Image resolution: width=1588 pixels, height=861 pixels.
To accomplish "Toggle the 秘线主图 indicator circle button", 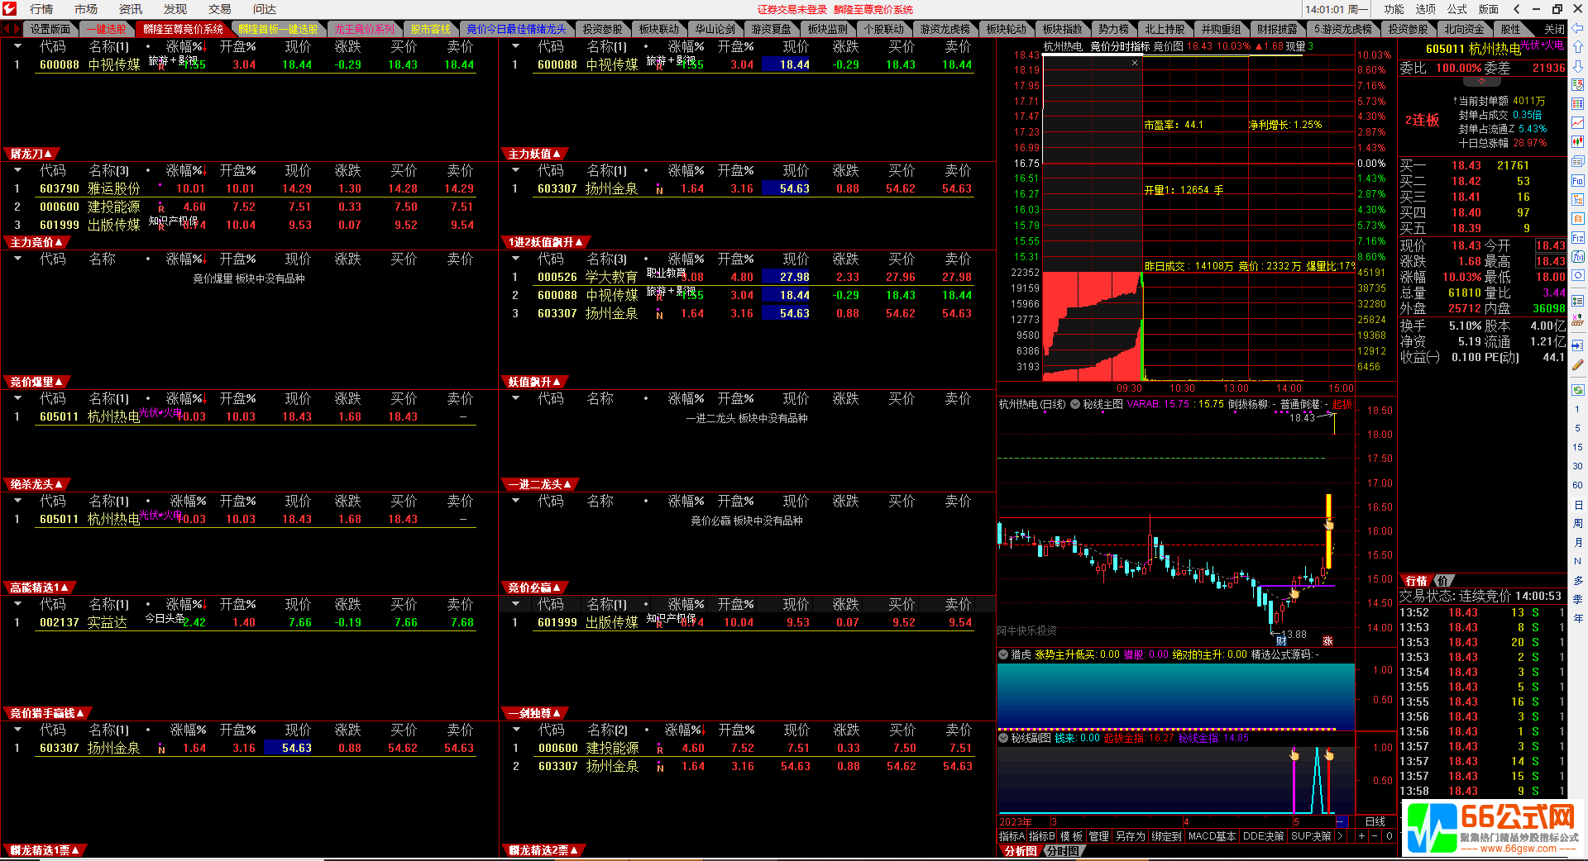I will (1075, 405).
